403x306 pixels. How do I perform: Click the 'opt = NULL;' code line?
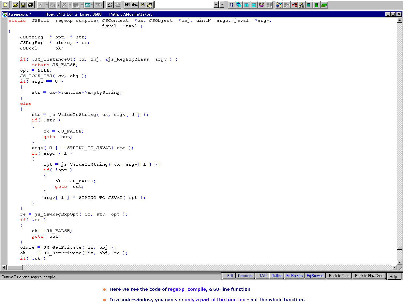click(36, 70)
